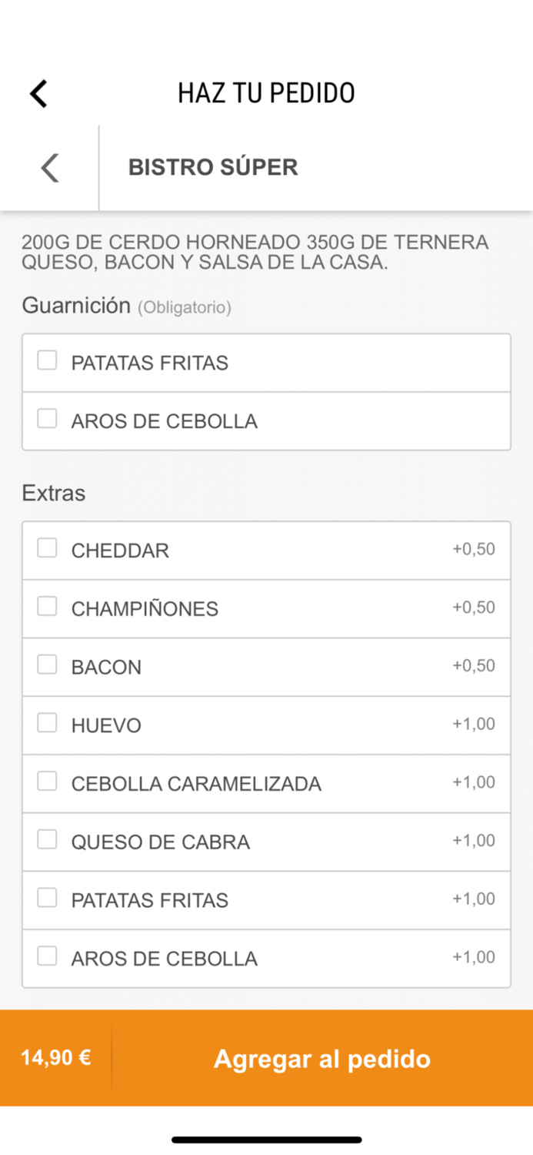
Task: Toggle the Queso de Cabra checkbox
Action: point(48,840)
